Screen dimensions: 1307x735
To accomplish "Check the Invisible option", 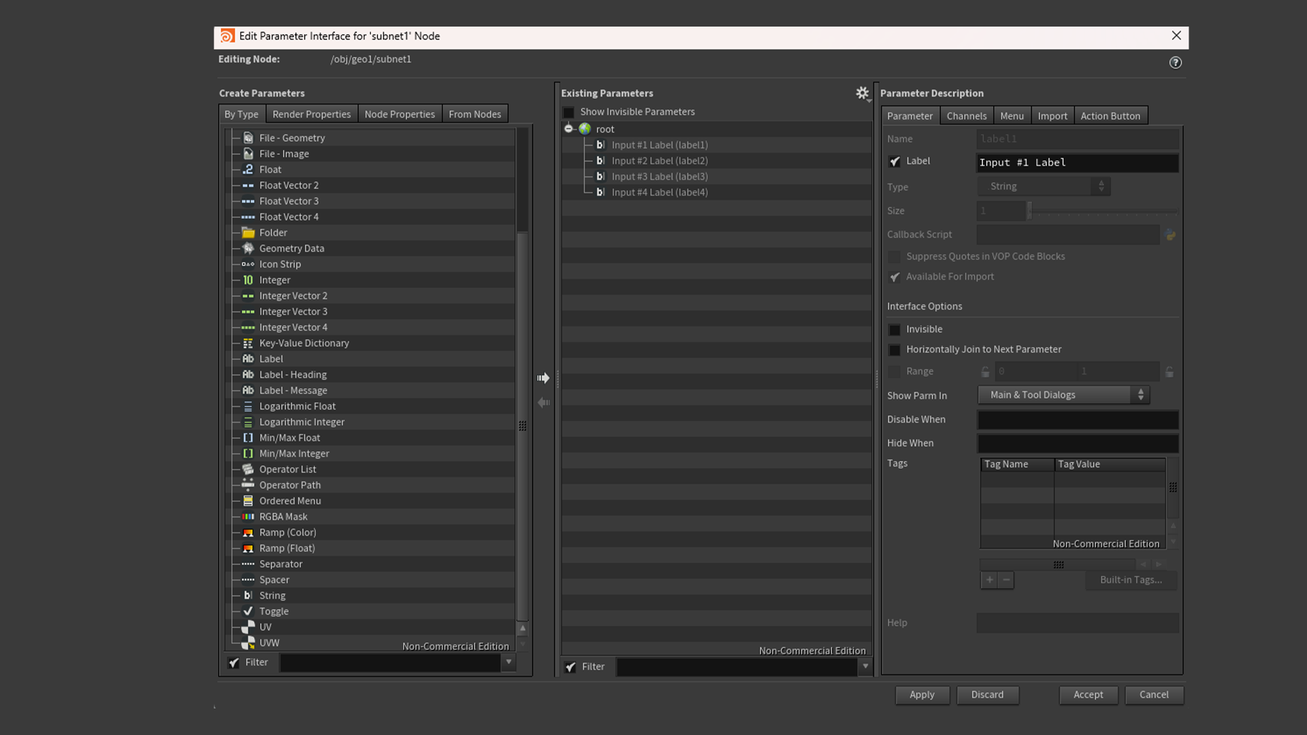I will 894,329.
